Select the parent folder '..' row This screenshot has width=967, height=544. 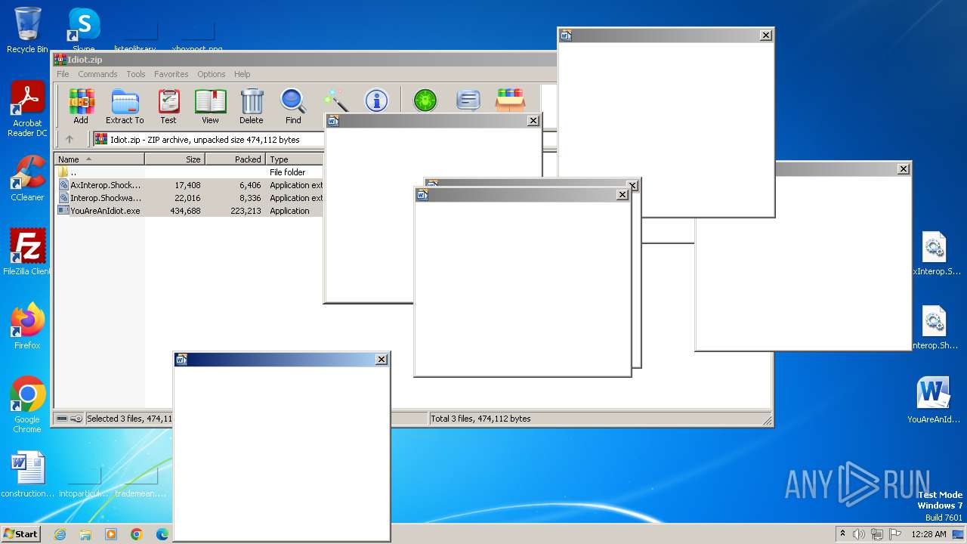[x=189, y=172]
